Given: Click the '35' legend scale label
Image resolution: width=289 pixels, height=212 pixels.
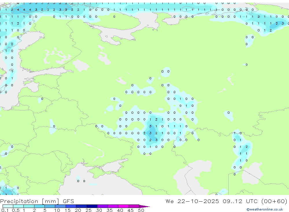Looking at the screenshot, I should 110,210.
